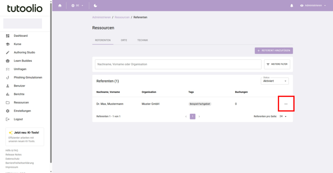Switch to the Referenten tab
333x173 pixels.
[x=103, y=40]
